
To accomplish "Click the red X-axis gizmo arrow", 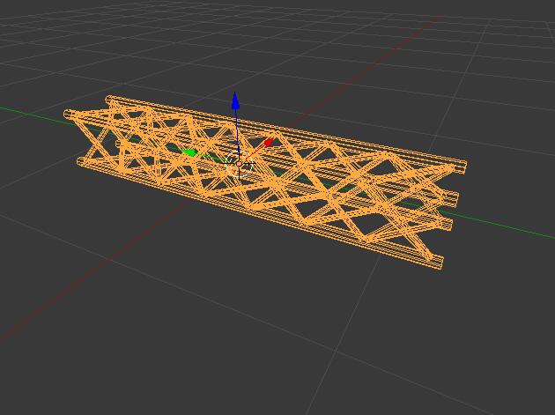I will tap(269, 143).
